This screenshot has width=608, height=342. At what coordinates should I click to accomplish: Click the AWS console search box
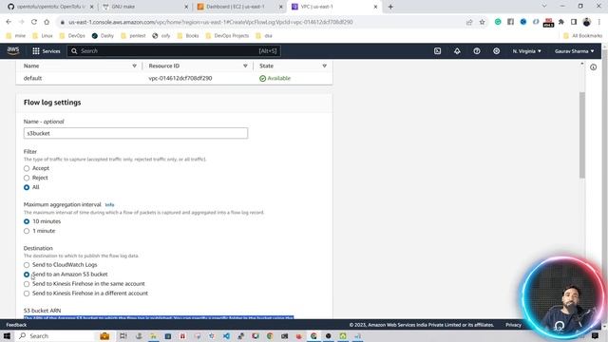point(174,51)
